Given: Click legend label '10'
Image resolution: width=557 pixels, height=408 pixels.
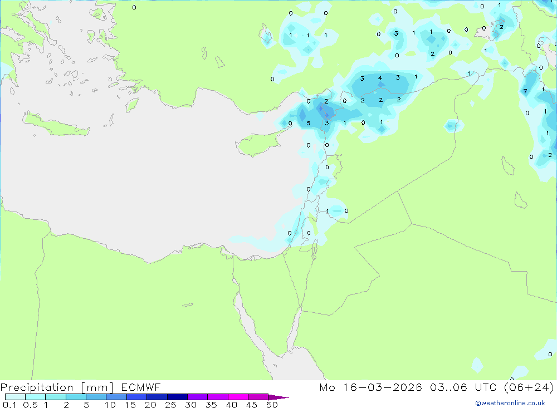Looking at the screenshot, I should pos(110,405).
